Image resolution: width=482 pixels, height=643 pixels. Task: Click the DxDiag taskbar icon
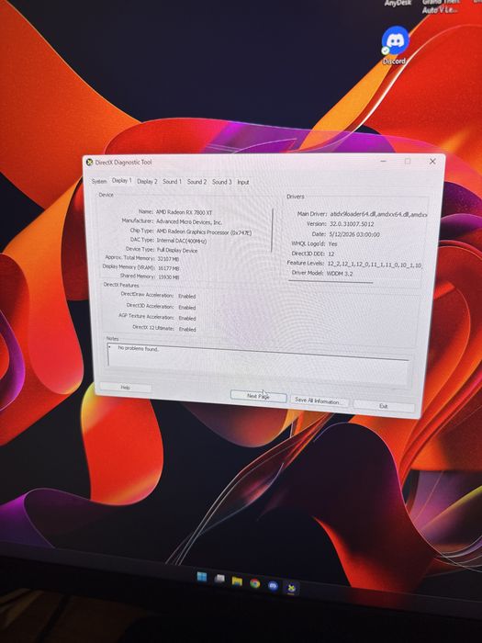(x=291, y=589)
